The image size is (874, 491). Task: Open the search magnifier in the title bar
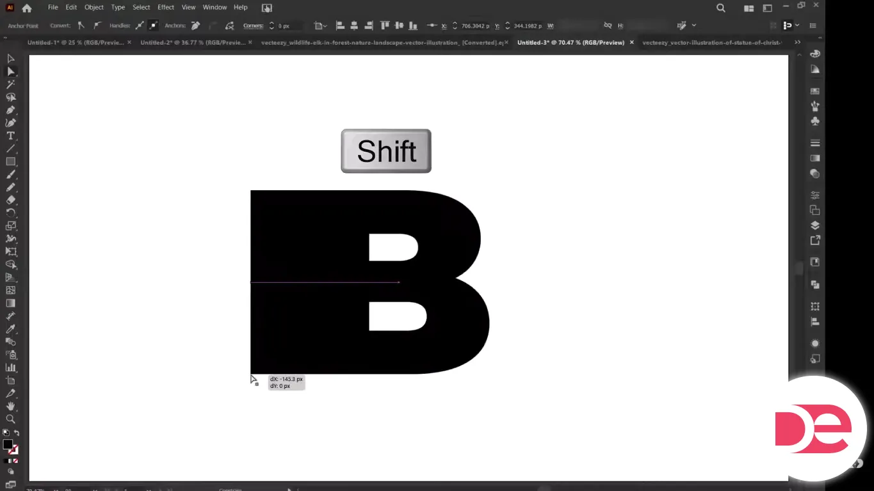click(x=721, y=8)
